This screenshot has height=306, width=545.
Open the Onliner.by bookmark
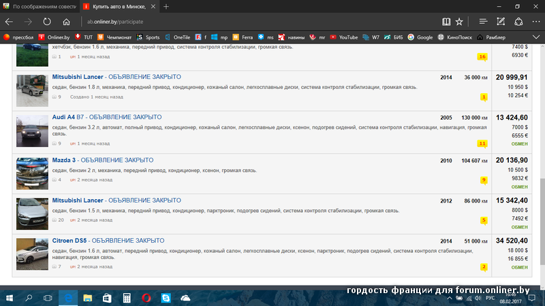pos(54,37)
